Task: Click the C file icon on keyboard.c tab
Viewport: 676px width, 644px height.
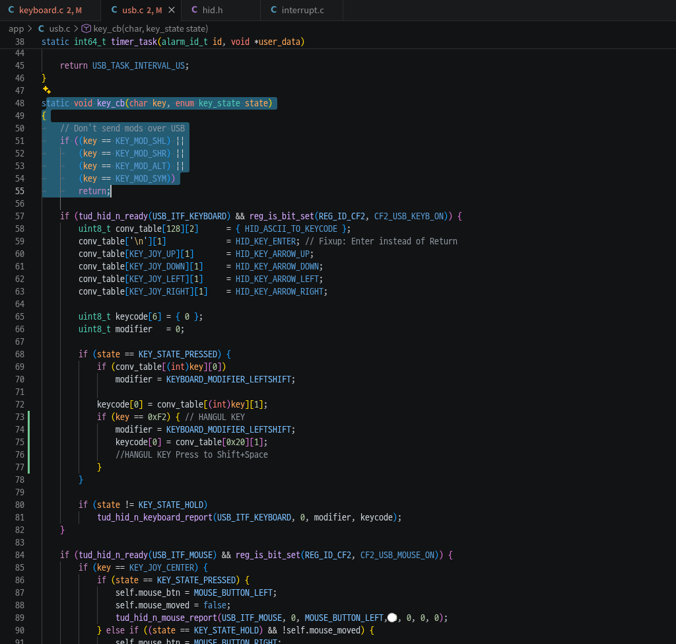Action: pyautogui.click(x=11, y=10)
